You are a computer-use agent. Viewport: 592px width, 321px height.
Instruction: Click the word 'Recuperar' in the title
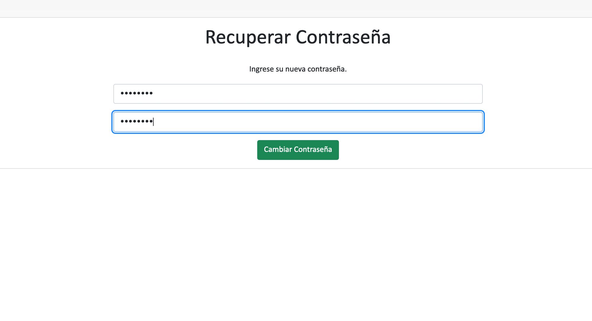(x=248, y=38)
